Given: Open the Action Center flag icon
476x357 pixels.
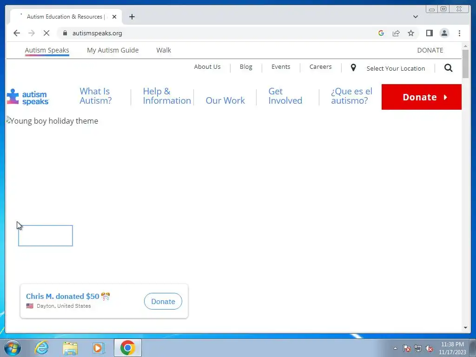Looking at the screenshot, I should (407, 348).
